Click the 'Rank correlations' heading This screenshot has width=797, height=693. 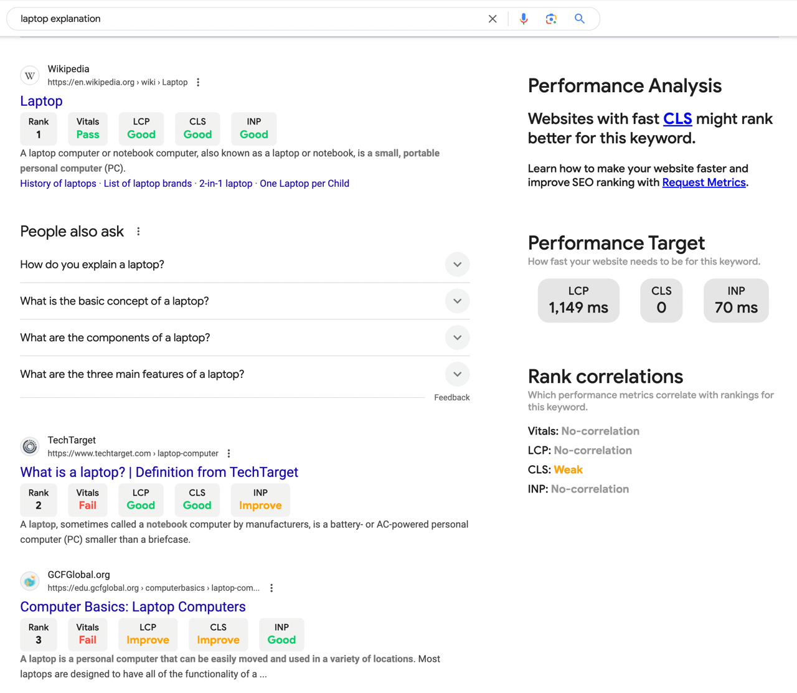pyautogui.click(x=605, y=377)
